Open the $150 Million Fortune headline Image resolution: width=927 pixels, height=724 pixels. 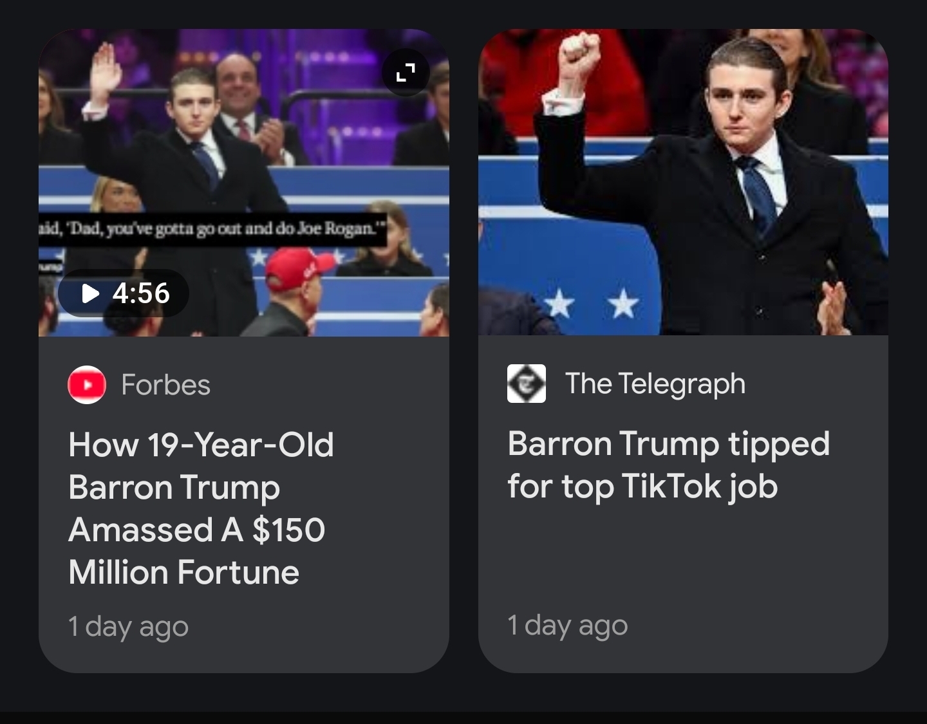coord(200,508)
